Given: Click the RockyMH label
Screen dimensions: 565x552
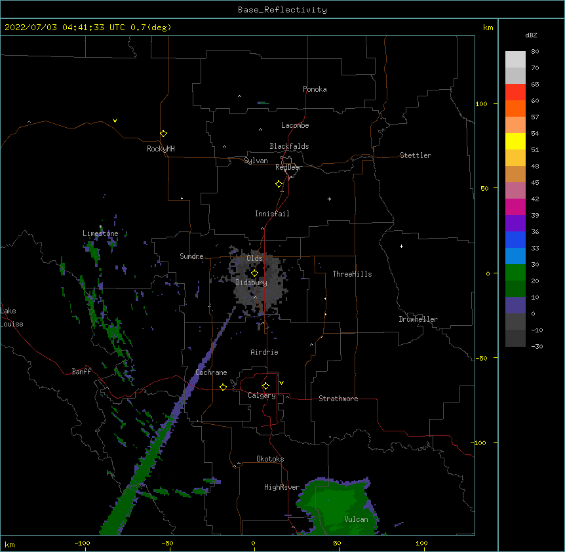Looking at the screenshot, I should point(161,149).
